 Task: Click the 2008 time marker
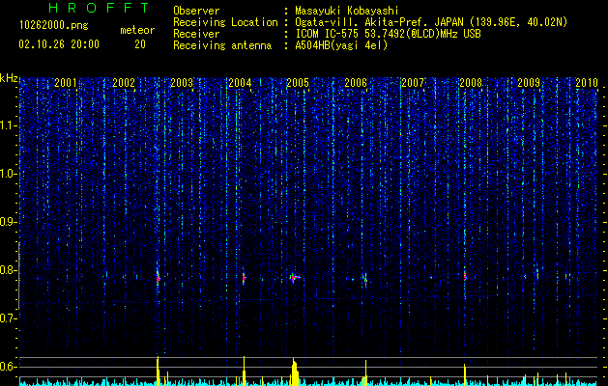(x=471, y=82)
